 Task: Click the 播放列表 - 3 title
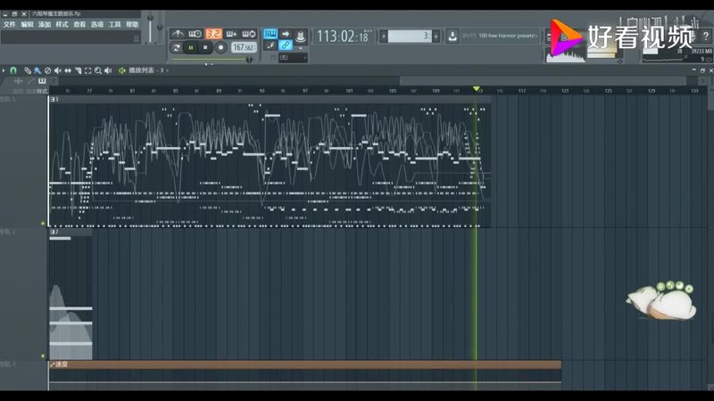145,70
